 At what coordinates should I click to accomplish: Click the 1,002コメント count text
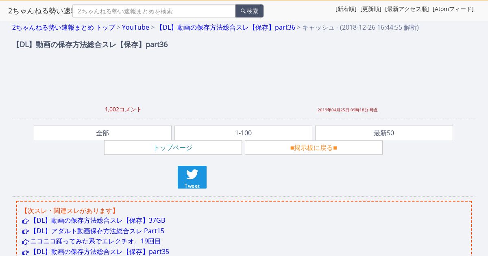[x=123, y=109]
